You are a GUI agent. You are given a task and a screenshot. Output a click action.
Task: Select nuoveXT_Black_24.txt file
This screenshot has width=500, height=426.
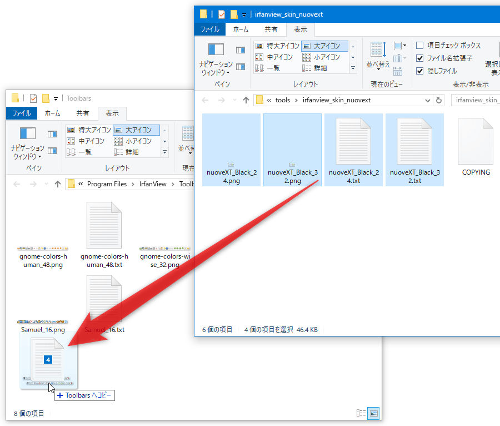pos(354,150)
